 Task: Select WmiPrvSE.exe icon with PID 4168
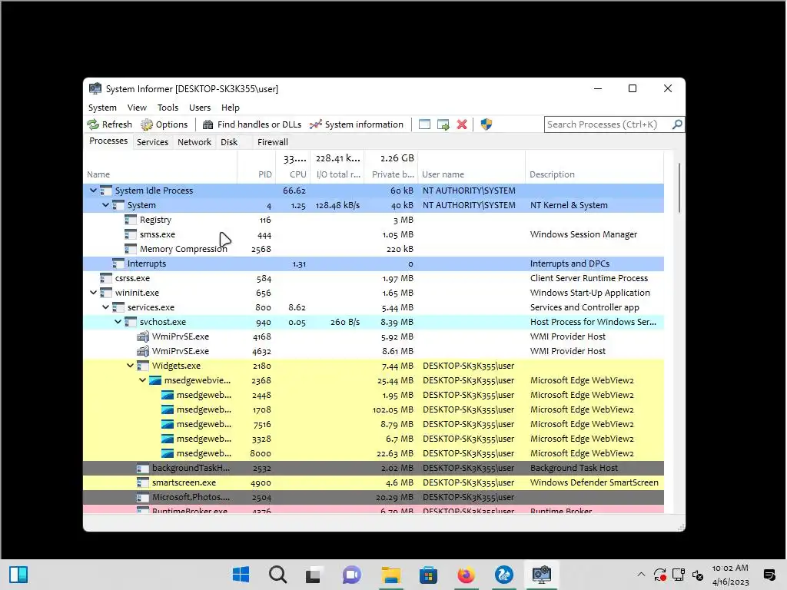[143, 336]
